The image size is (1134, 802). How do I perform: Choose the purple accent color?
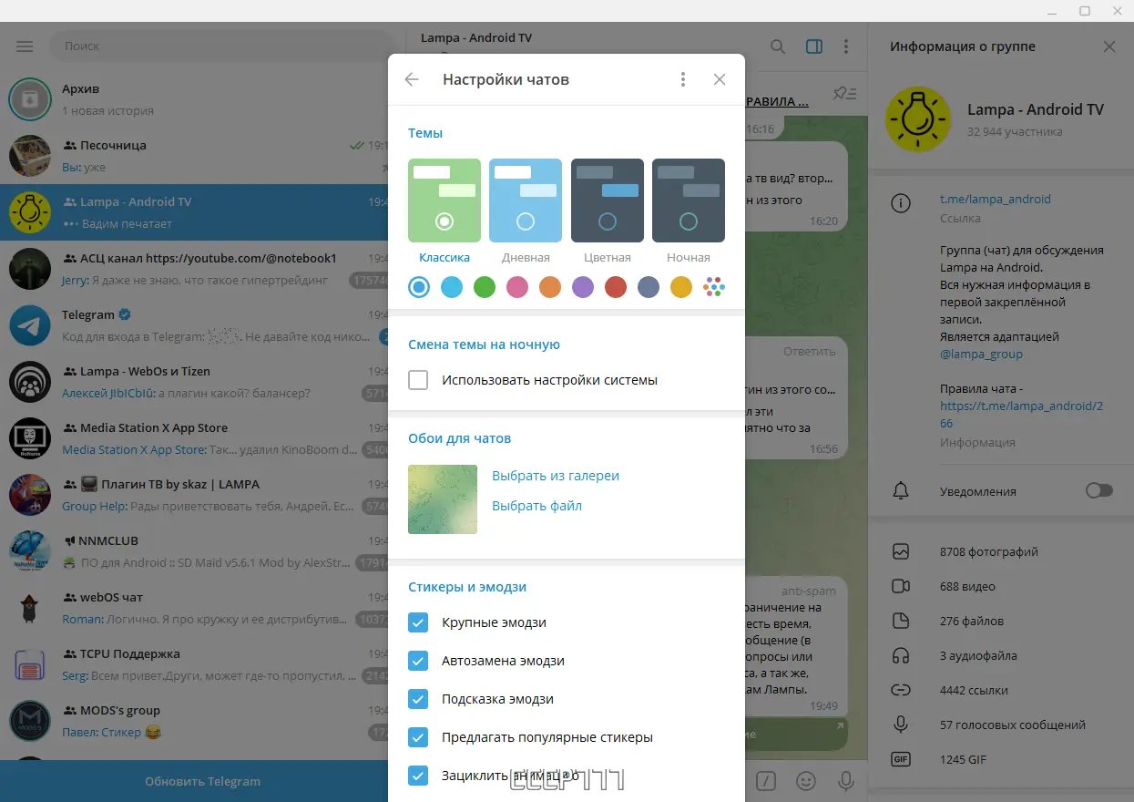(x=583, y=287)
